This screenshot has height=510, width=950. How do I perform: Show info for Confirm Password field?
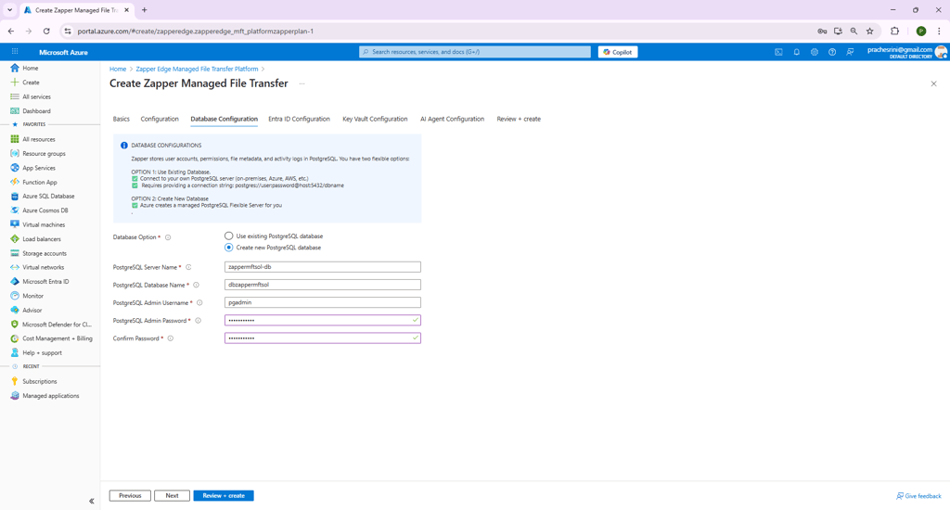[171, 338]
